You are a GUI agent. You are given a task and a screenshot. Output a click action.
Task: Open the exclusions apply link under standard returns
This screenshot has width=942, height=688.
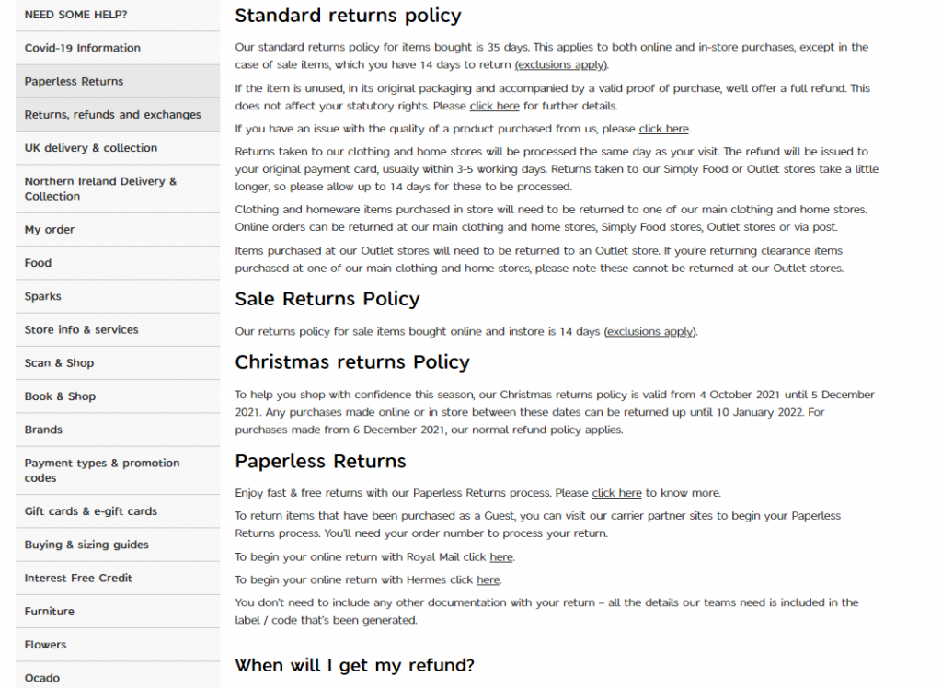(560, 64)
